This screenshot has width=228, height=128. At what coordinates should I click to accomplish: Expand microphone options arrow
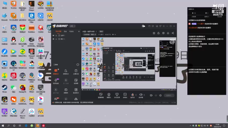[136, 95]
